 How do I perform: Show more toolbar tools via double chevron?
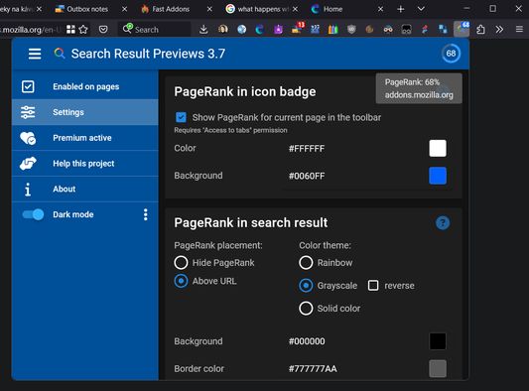click(x=499, y=30)
